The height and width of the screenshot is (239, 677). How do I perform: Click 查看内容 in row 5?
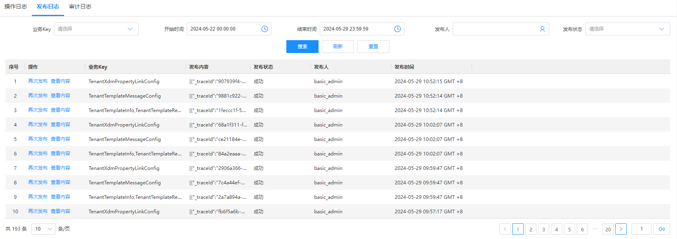click(x=60, y=139)
